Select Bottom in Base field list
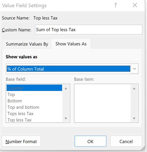The image size is (147, 152). tap(34, 101)
